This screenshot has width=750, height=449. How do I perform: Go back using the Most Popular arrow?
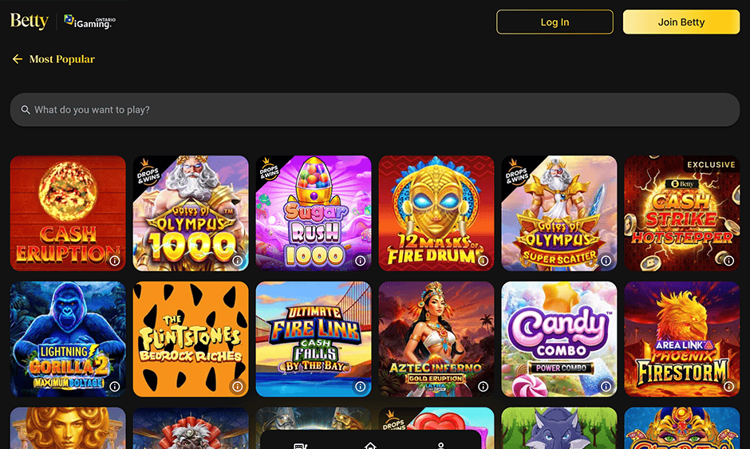pyautogui.click(x=18, y=59)
